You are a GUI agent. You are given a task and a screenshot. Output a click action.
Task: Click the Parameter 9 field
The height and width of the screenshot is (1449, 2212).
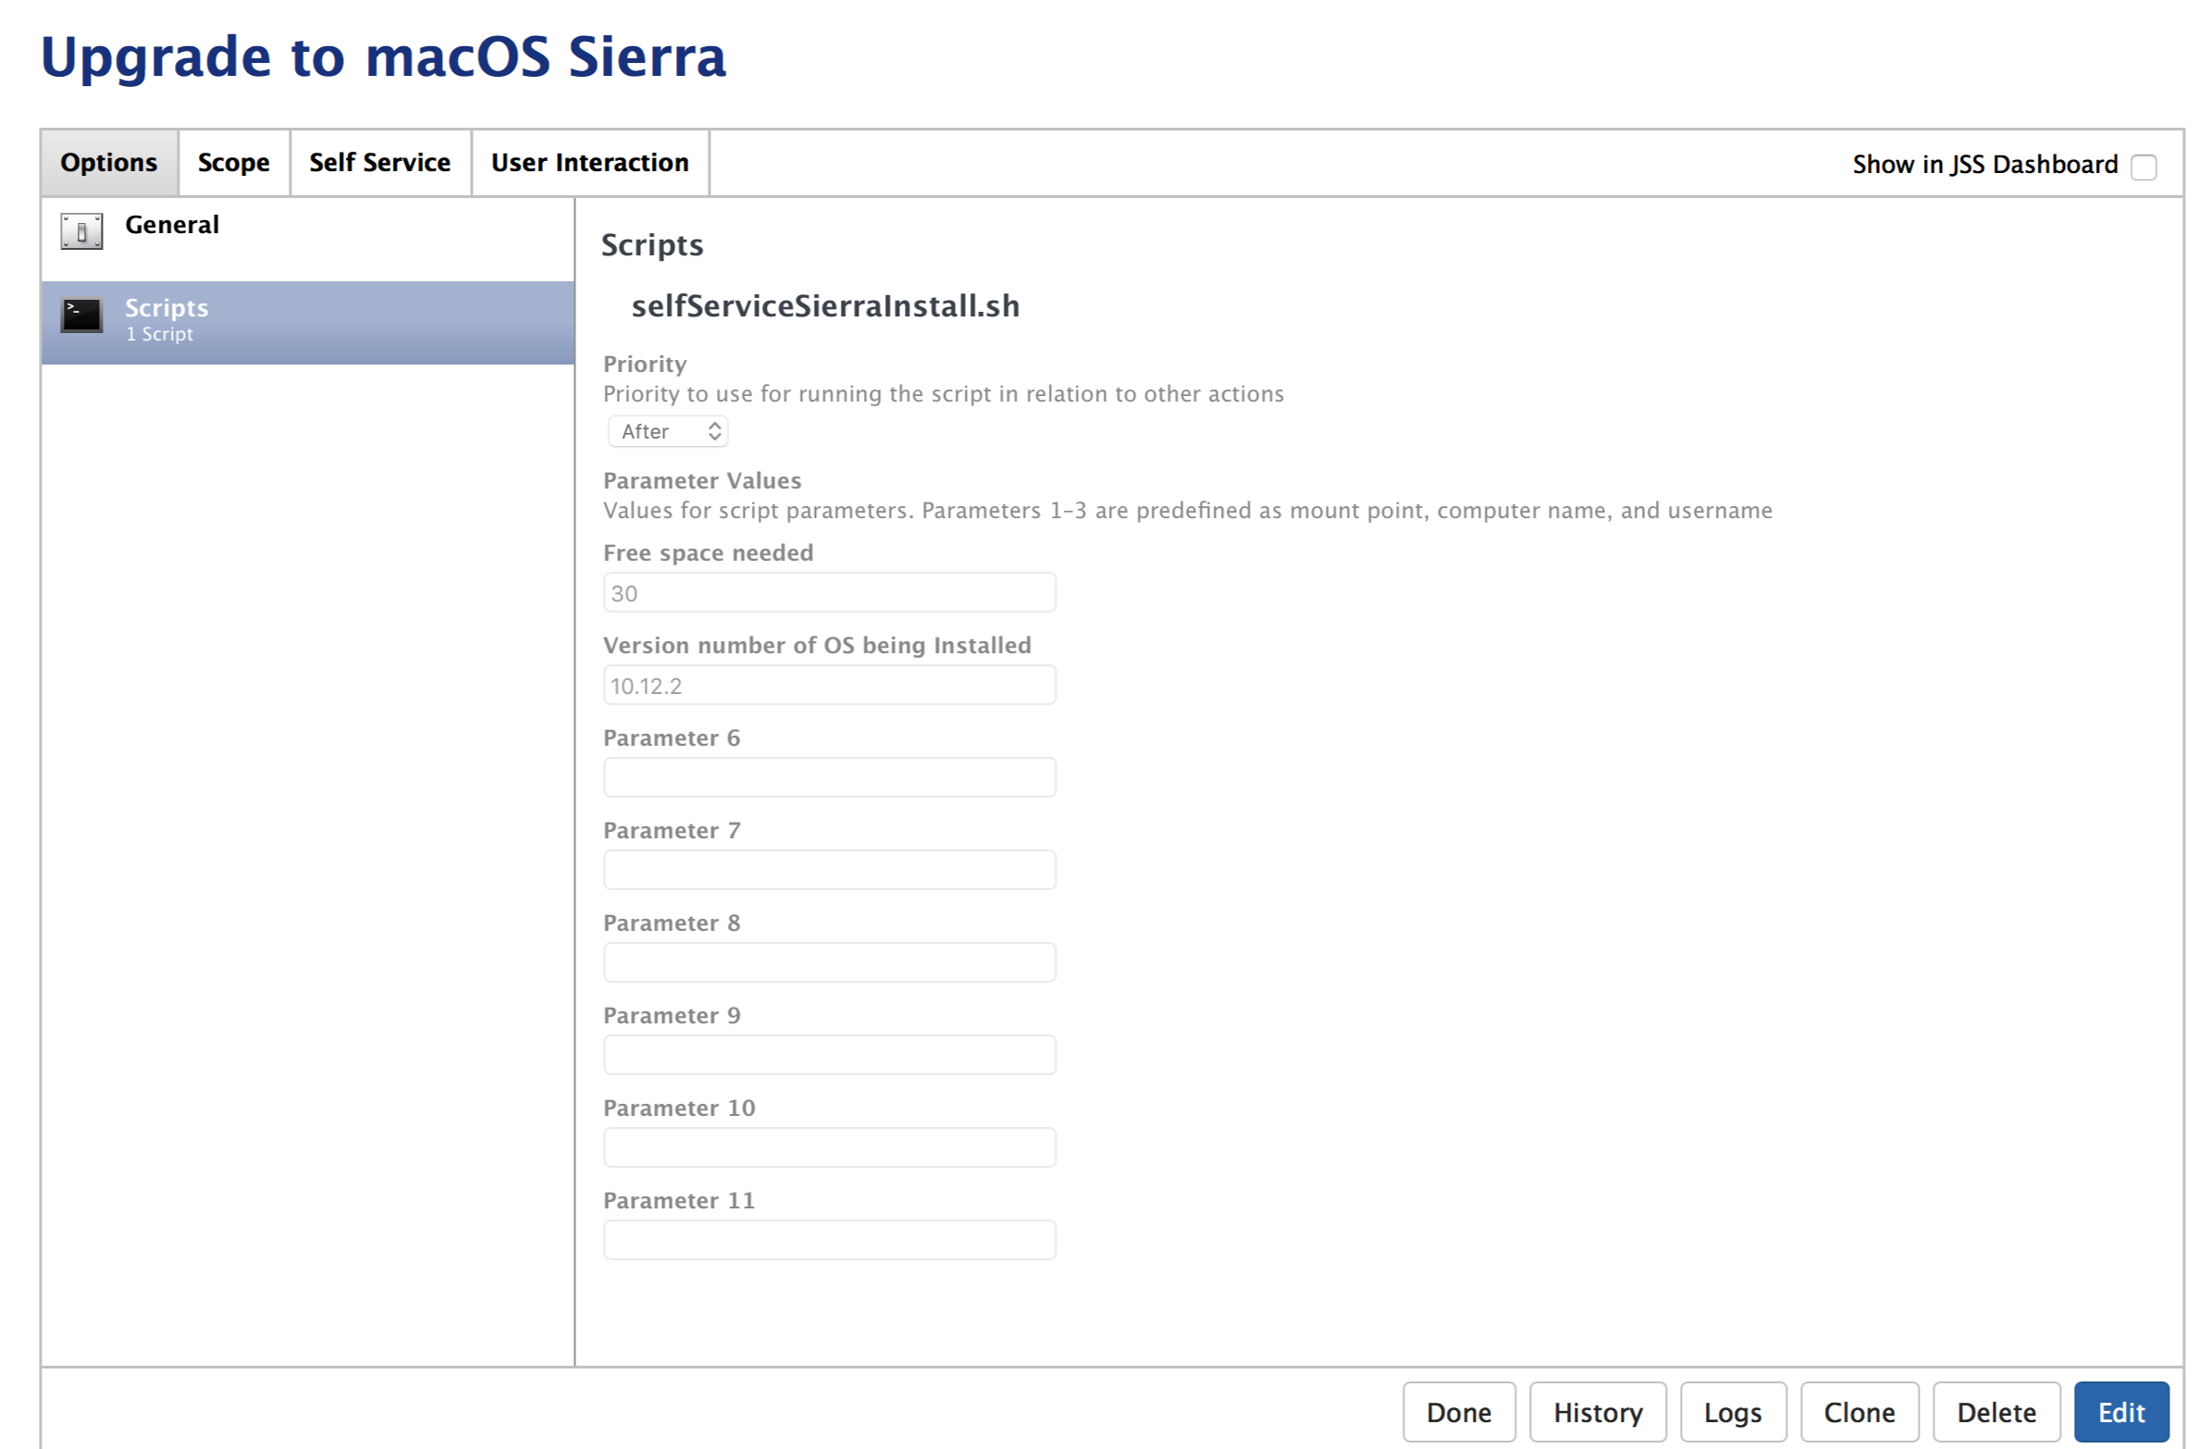pos(829,1055)
